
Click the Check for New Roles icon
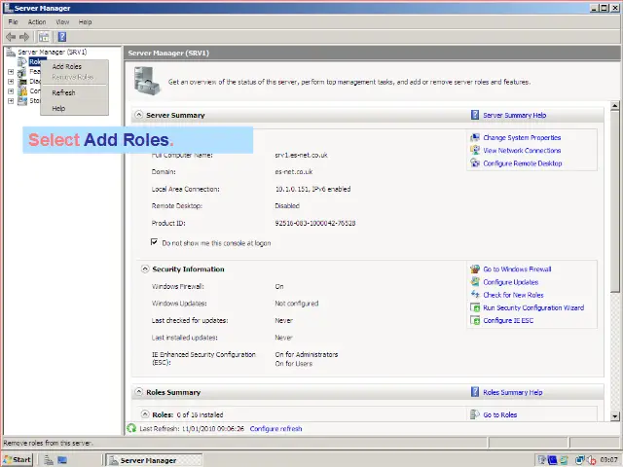click(x=475, y=295)
